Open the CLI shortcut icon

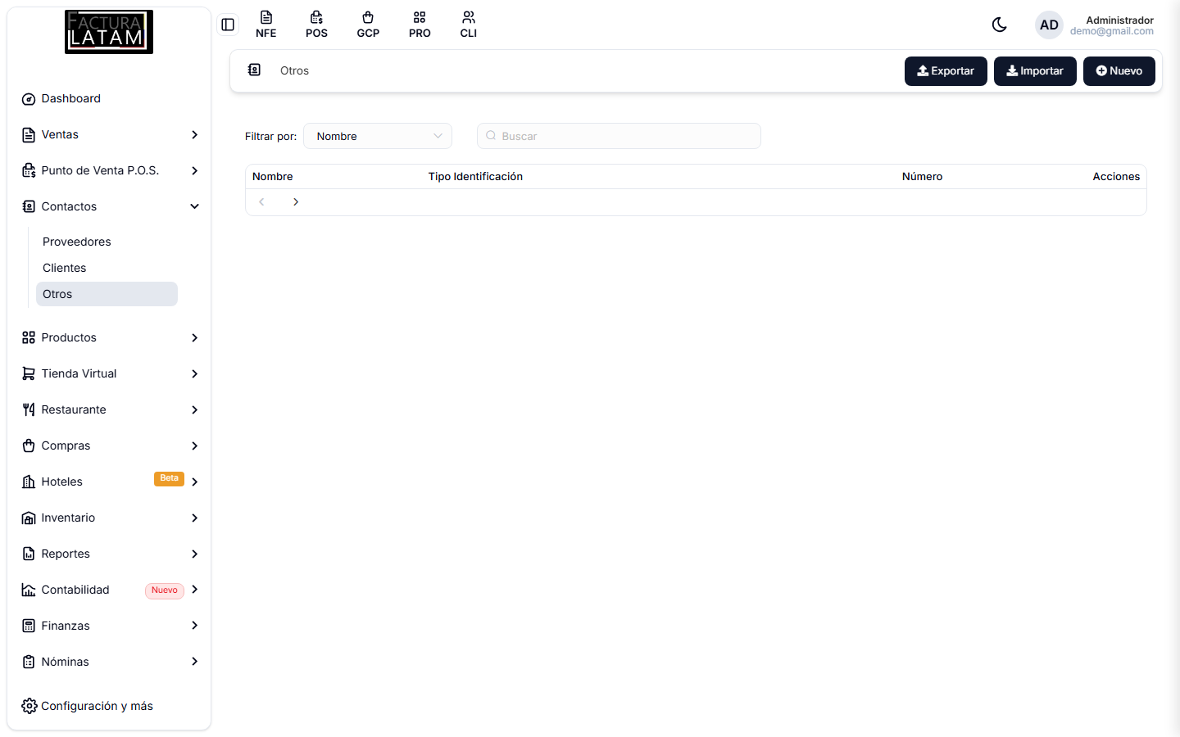coord(469,25)
